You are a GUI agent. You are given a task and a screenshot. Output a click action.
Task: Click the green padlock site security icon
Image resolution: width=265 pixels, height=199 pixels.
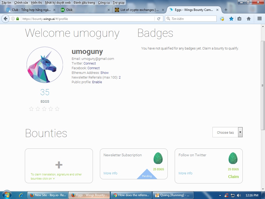click(x=18, y=19)
